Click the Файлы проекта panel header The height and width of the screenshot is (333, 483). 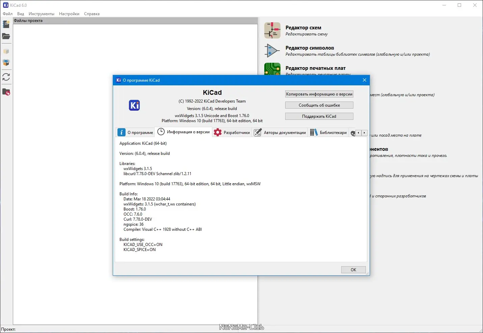[135, 21]
